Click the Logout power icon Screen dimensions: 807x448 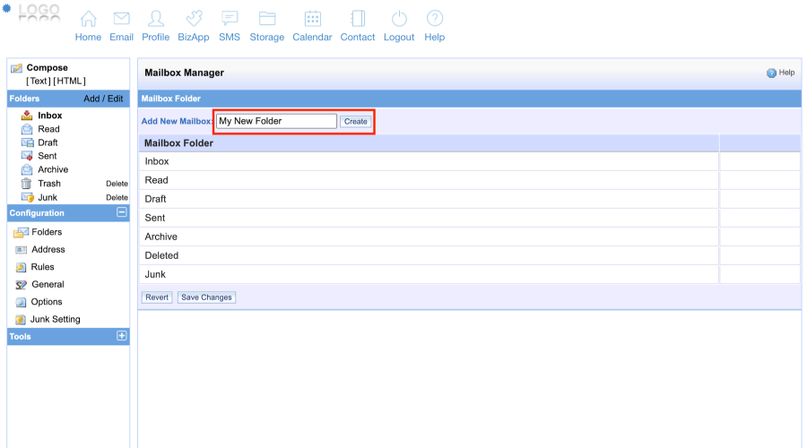399,19
